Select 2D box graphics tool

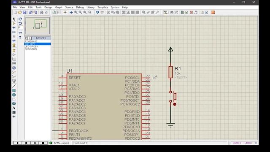pos(14,90)
